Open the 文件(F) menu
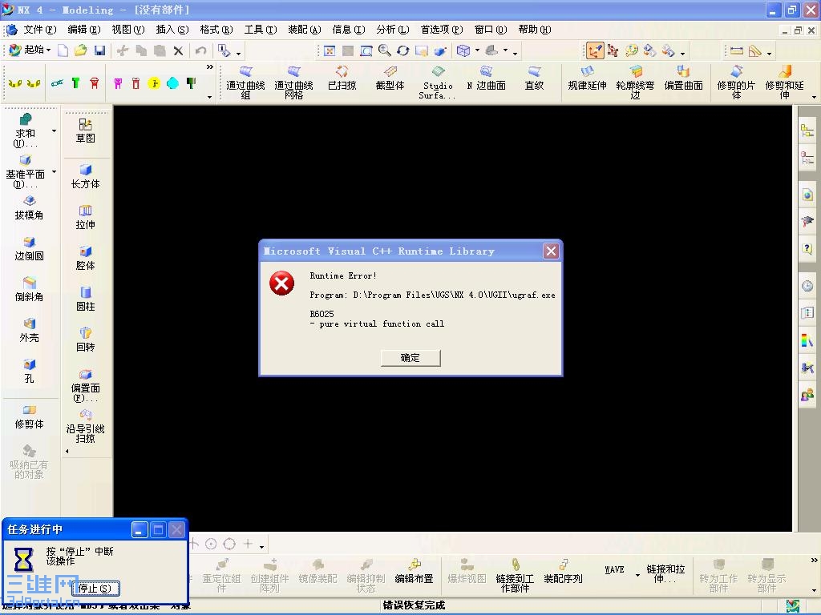Screen dimensions: 821x615 pyautogui.click(x=40, y=30)
